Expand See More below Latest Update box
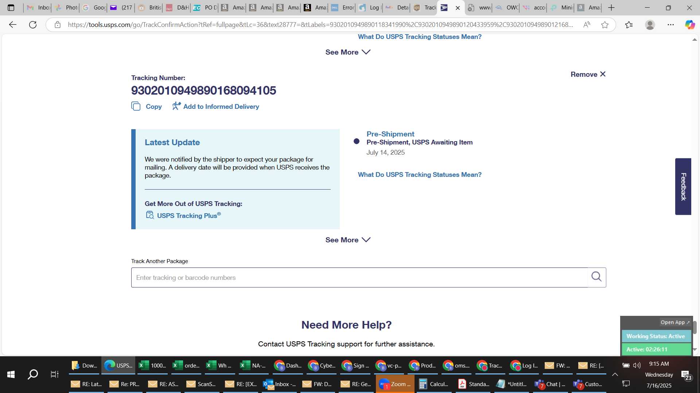This screenshot has height=393, width=700. click(x=348, y=240)
